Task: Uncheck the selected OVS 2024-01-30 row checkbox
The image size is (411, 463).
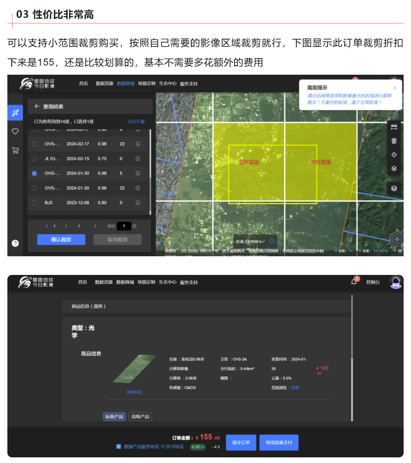Action: click(x=35, y=173)
